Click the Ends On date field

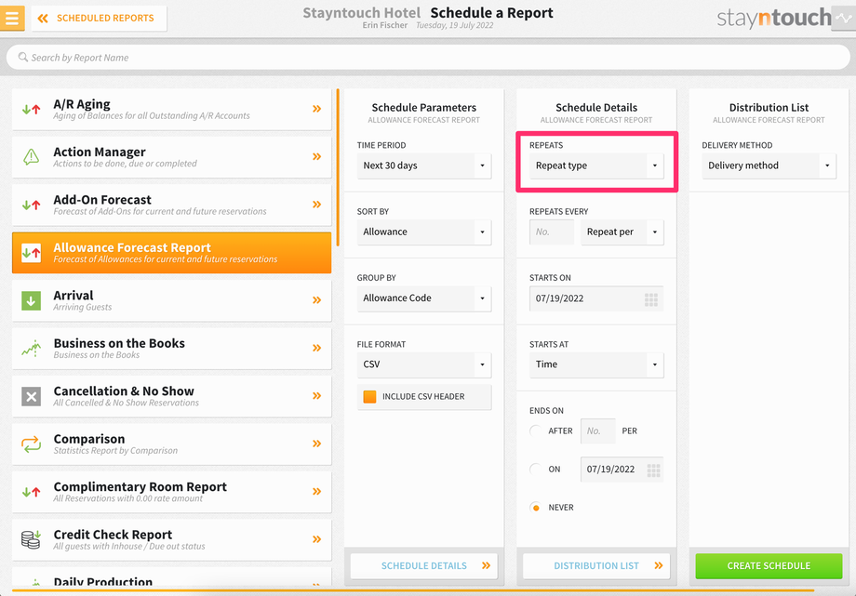point(622,470)
